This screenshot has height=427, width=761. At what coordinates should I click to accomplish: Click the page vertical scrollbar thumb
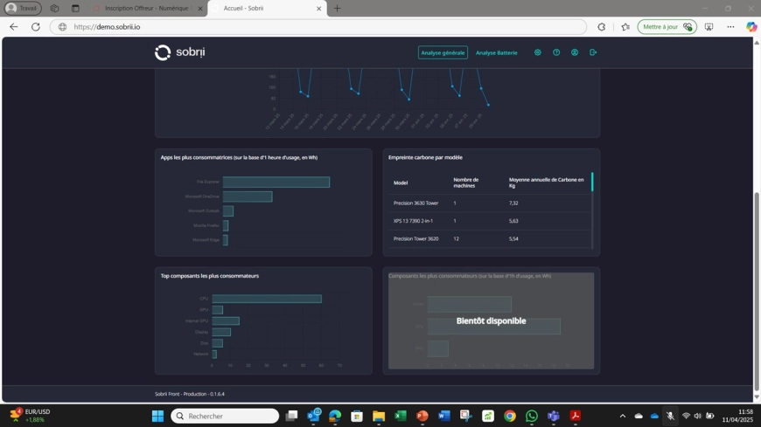pos(757,292)
